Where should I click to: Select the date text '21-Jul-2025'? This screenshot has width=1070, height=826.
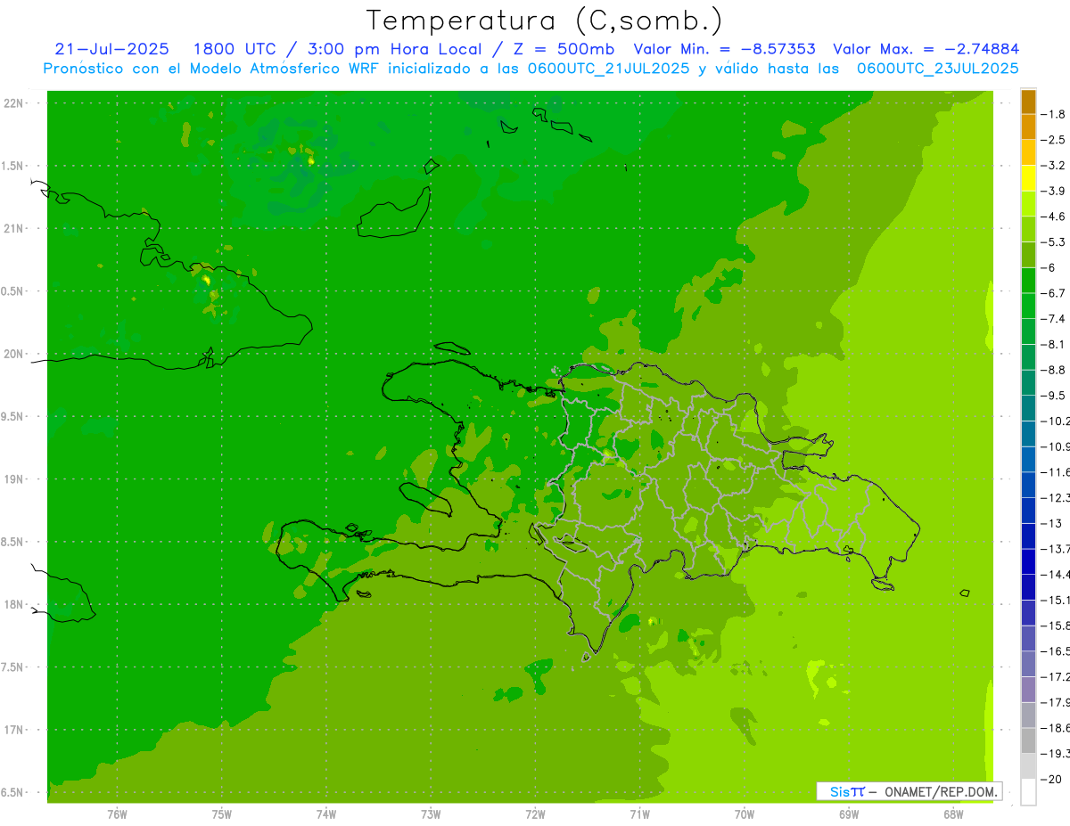(112, 49)
